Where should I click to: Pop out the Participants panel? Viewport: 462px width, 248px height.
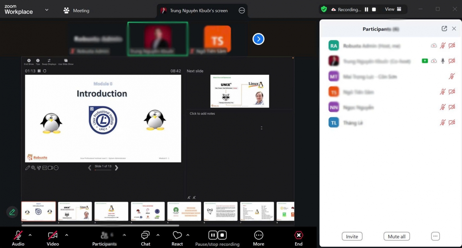pos(444,29)
